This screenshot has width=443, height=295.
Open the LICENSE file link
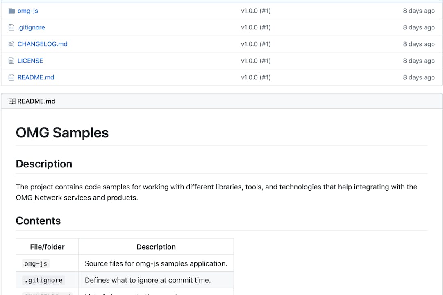(x=30, y=61)
